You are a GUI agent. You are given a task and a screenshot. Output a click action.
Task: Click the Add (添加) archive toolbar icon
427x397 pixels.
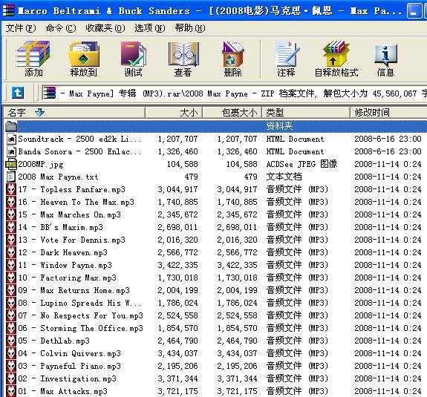click(33, 59)
